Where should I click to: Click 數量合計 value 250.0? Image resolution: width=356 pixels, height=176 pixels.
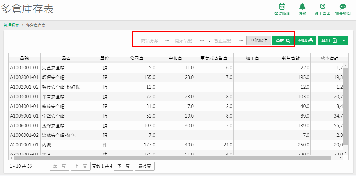304,145
